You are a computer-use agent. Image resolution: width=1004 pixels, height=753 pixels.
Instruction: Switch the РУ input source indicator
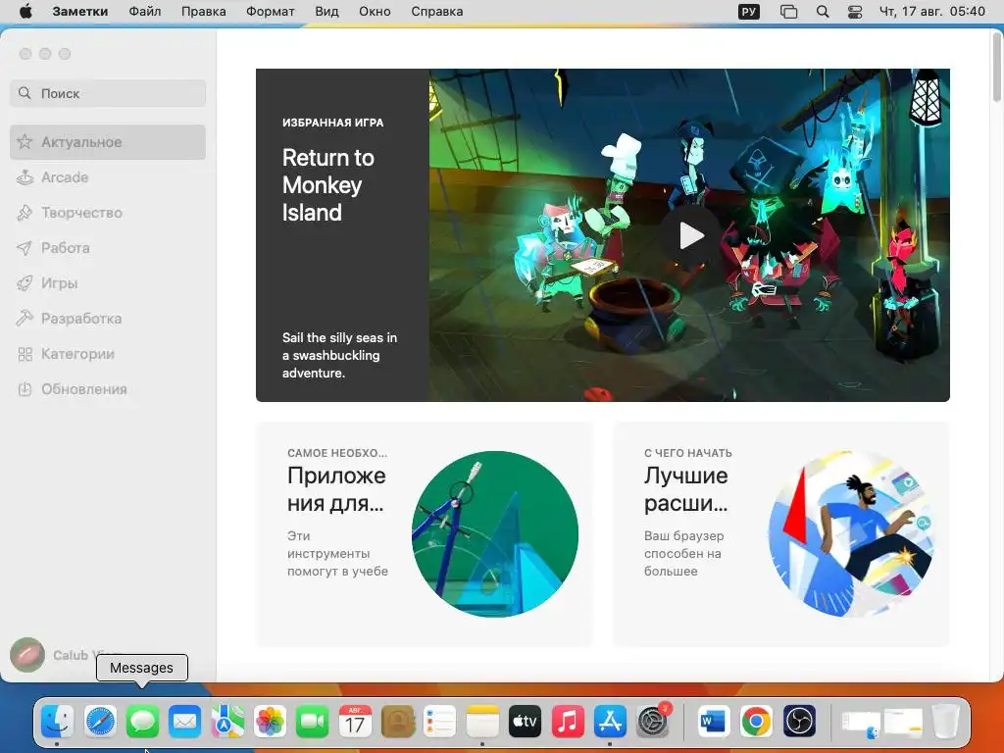click(748, 12)
